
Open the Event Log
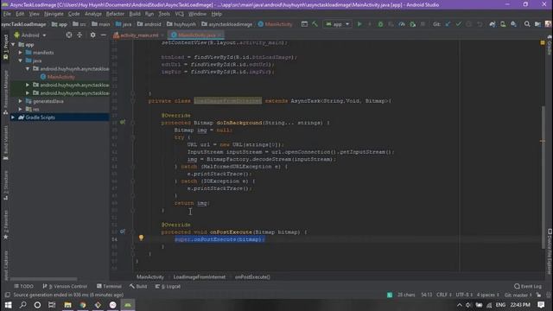pos(528,286)
